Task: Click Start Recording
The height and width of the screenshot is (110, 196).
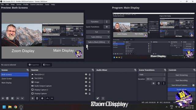Action: tap(181, 80)
